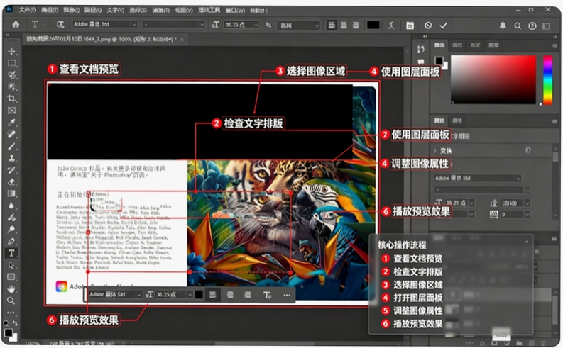Open the 滤镜(T) menu

click(x=161, y=10)
